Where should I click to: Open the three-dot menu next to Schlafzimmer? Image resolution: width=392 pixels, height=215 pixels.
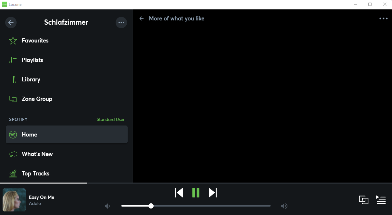tap(121, 22)
